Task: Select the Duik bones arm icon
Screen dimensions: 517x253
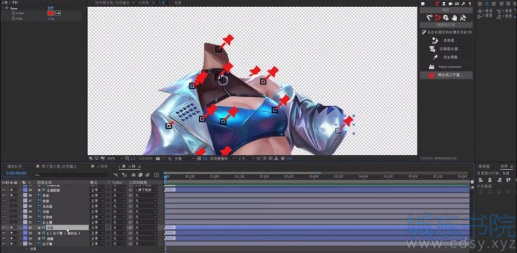Action: click(x=429, y=17)
